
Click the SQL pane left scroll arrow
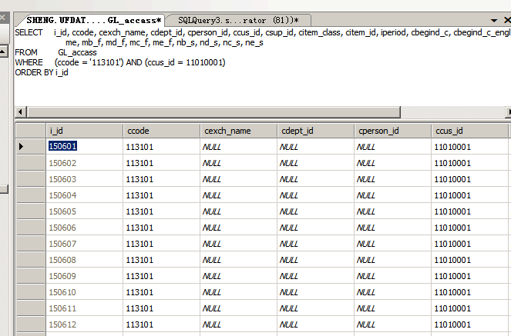(x=21, y=112)
